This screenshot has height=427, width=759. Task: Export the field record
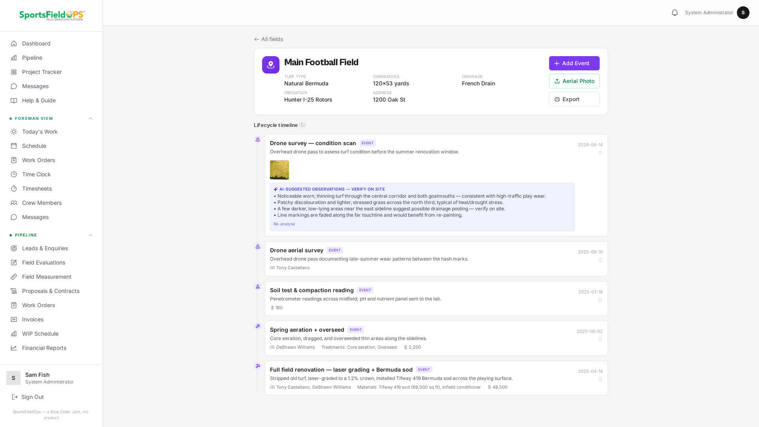574,99
